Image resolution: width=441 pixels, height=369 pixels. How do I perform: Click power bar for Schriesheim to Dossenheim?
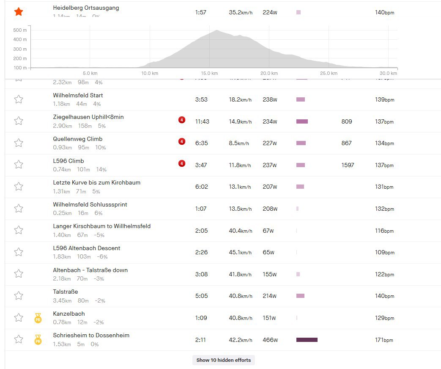point(307,340)
